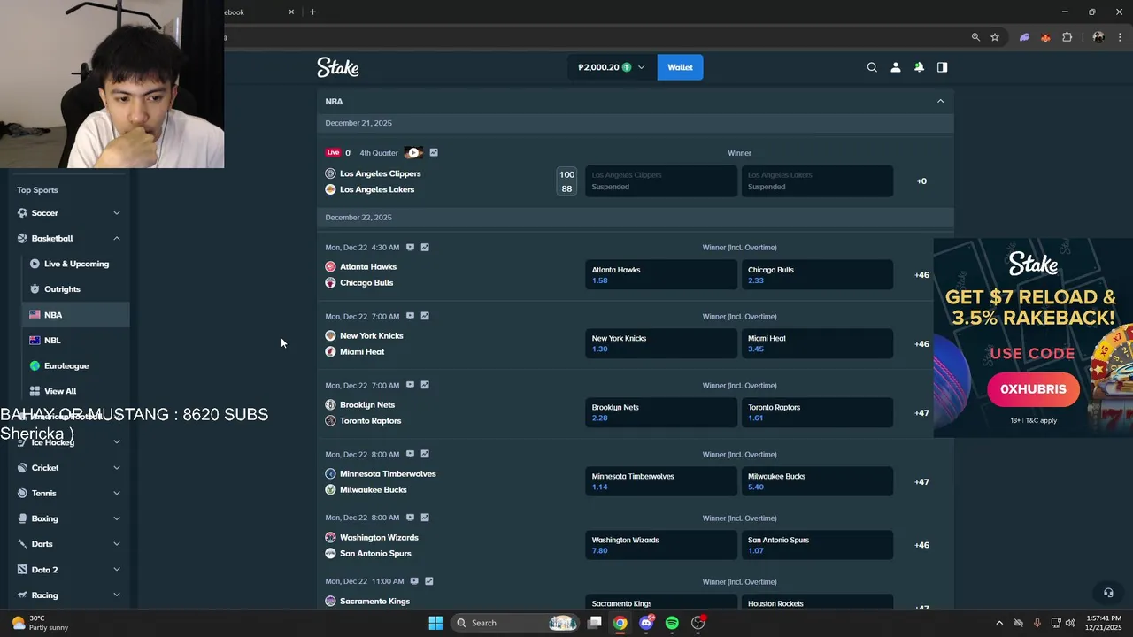The width and height of the screenshot is (1133, 637).
Task: Open a new Chrome tab
Action: coord(312,12)
